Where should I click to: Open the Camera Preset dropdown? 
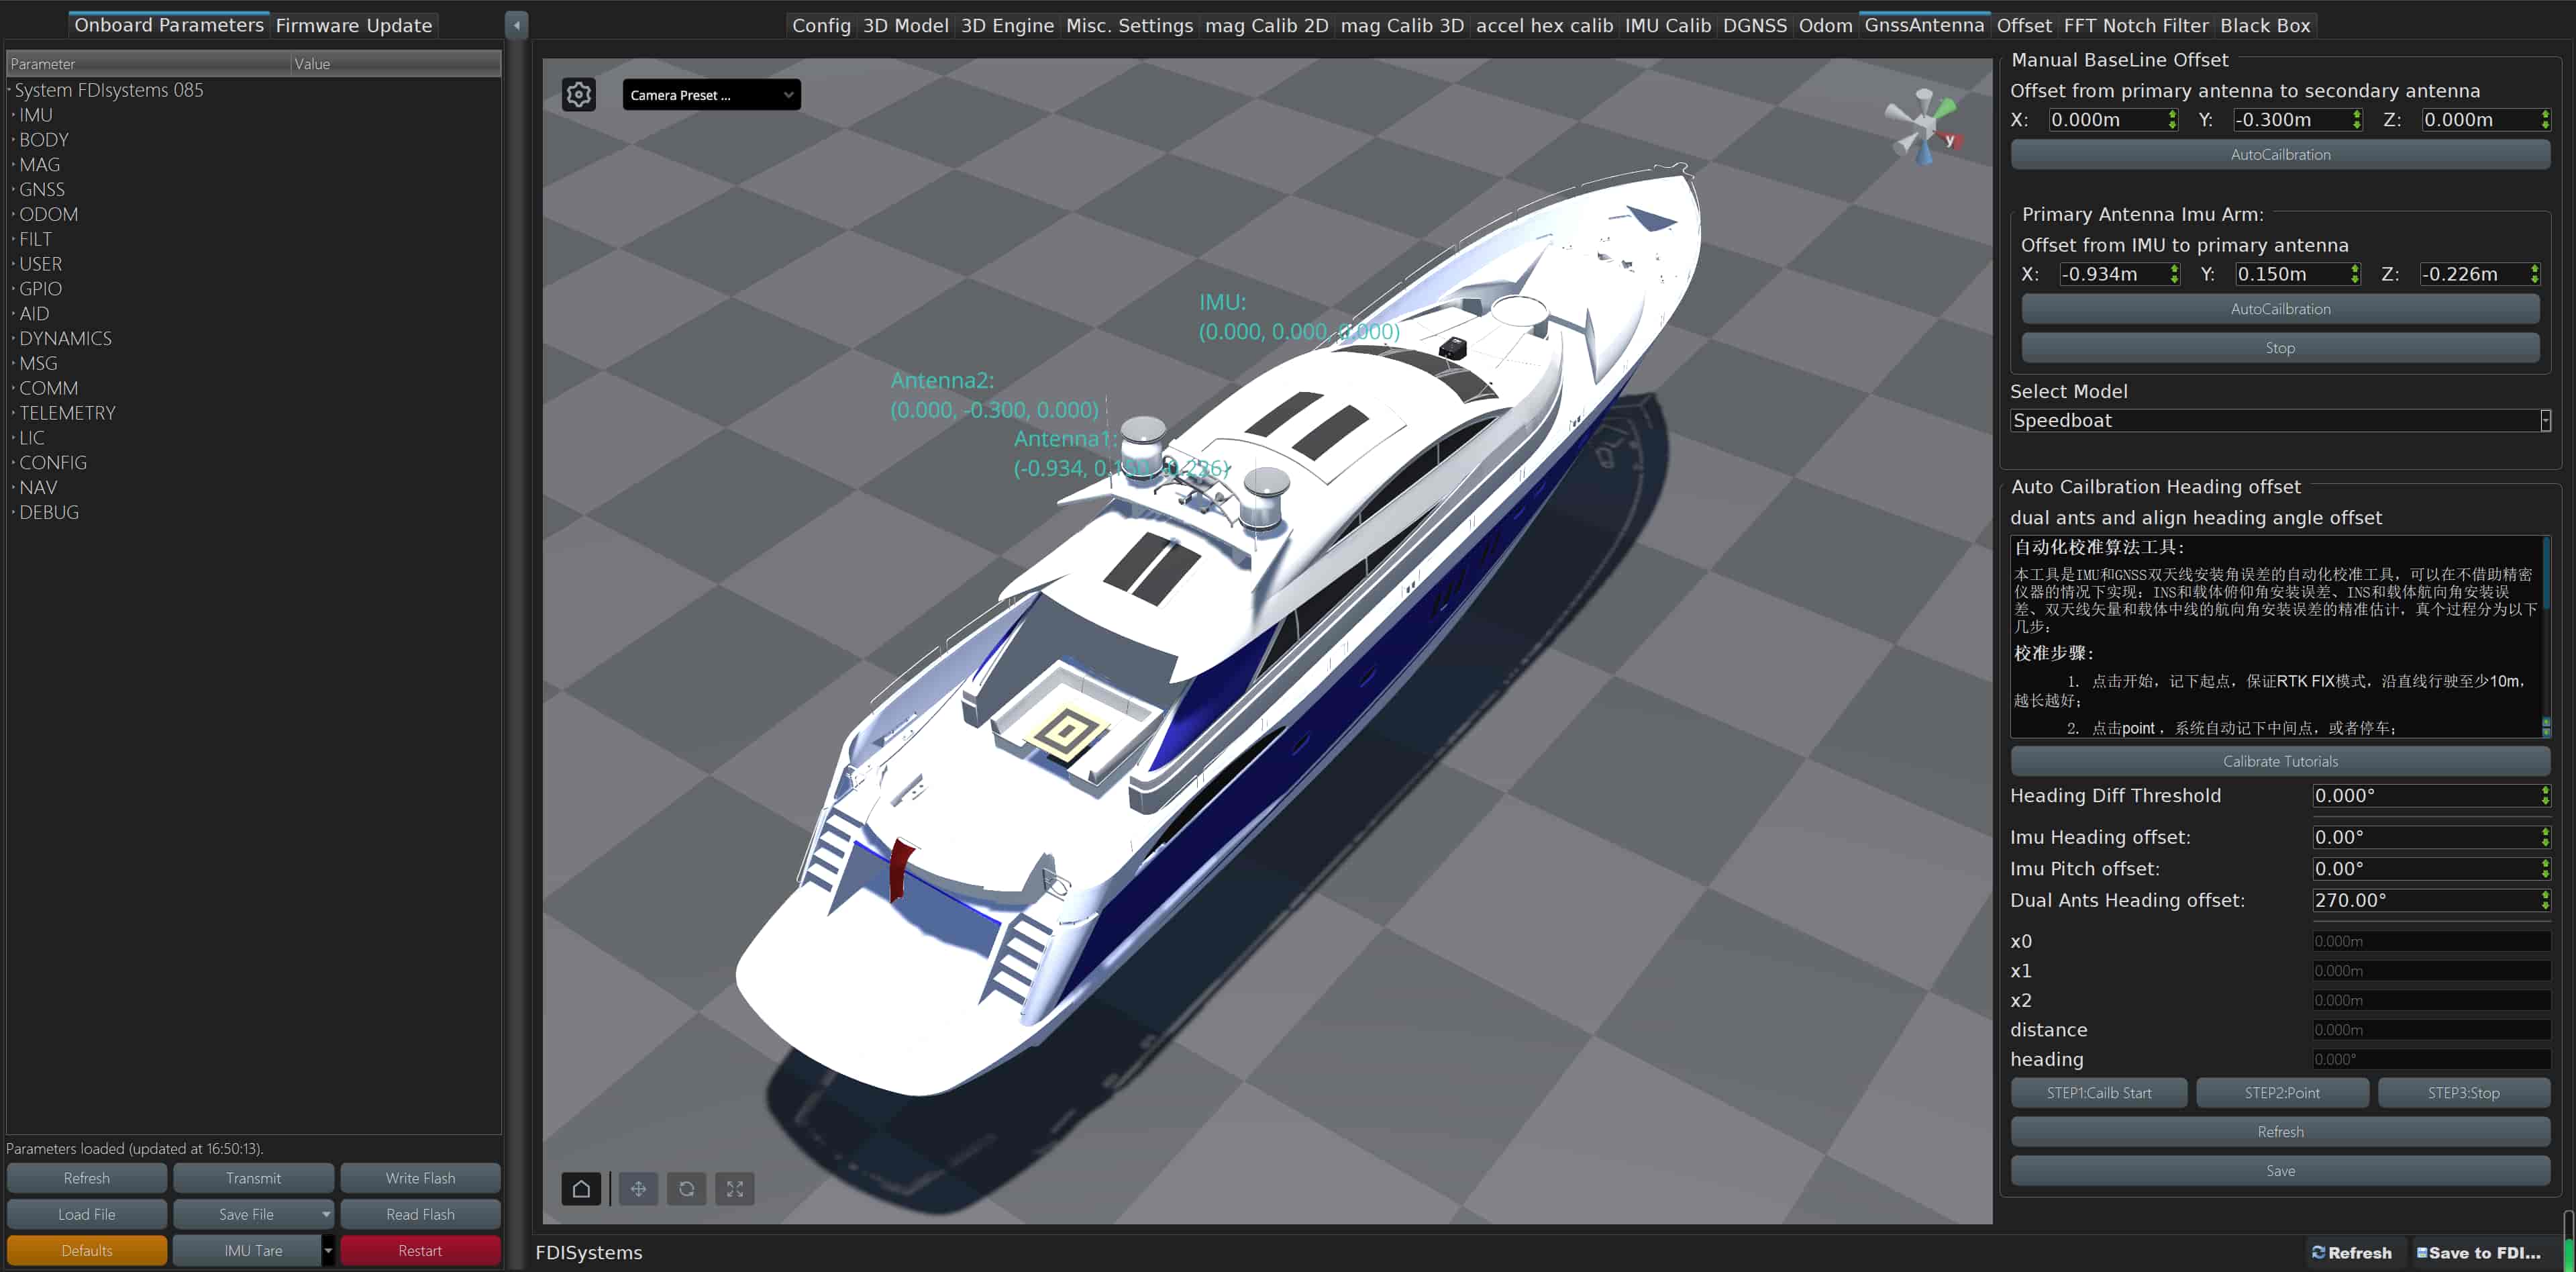(711, 95)
